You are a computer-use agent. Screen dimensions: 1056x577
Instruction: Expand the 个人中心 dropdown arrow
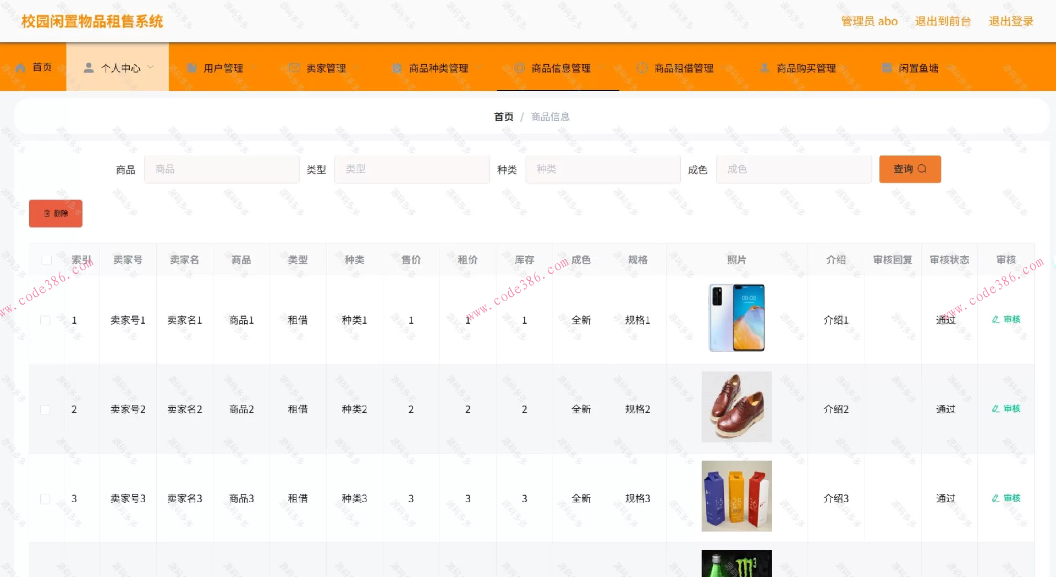150,67
